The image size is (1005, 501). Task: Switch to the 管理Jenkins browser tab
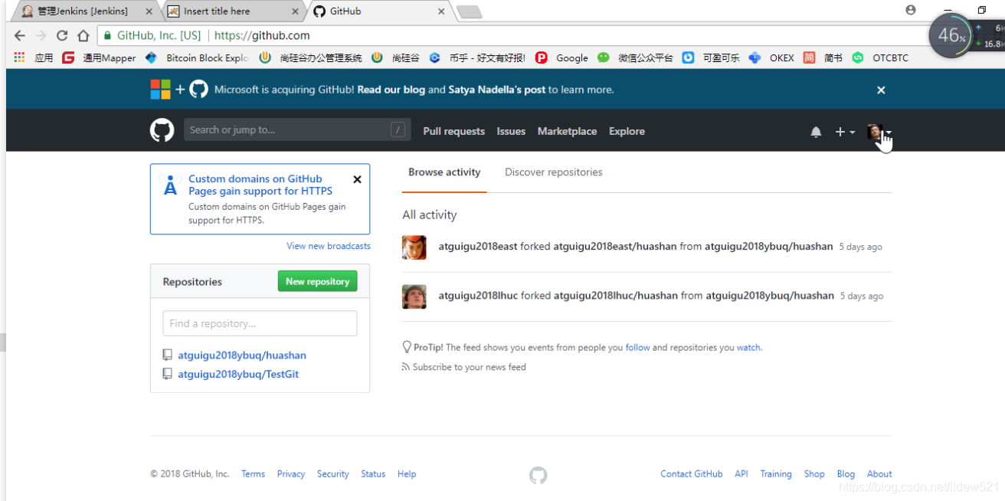tap(83, 11)
